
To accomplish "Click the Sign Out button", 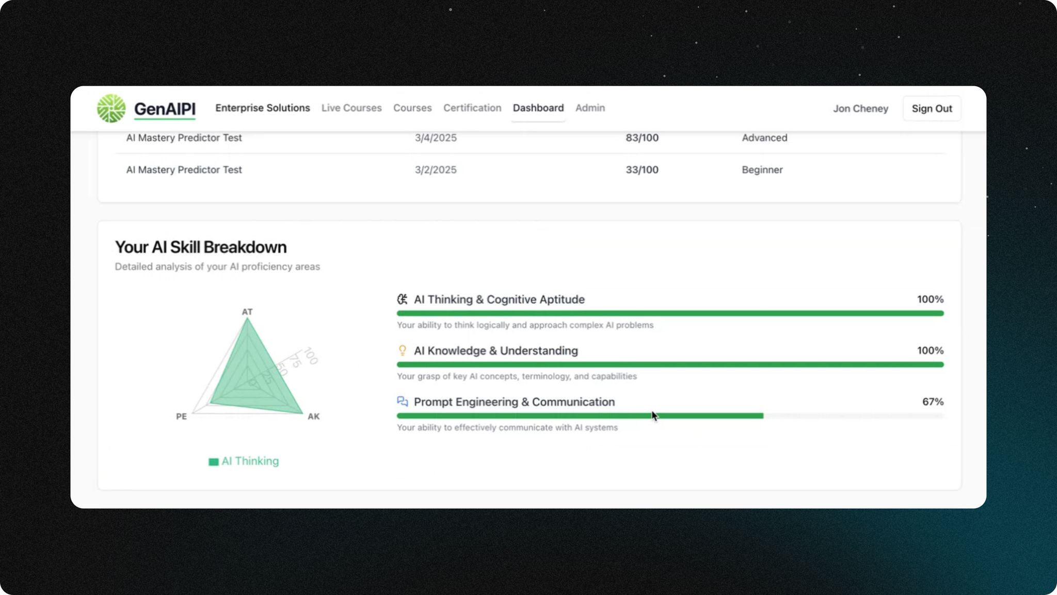I will click(931, 108).
